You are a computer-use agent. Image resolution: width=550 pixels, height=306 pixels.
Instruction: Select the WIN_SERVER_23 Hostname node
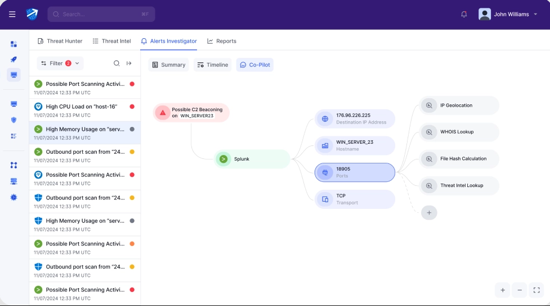355,145
